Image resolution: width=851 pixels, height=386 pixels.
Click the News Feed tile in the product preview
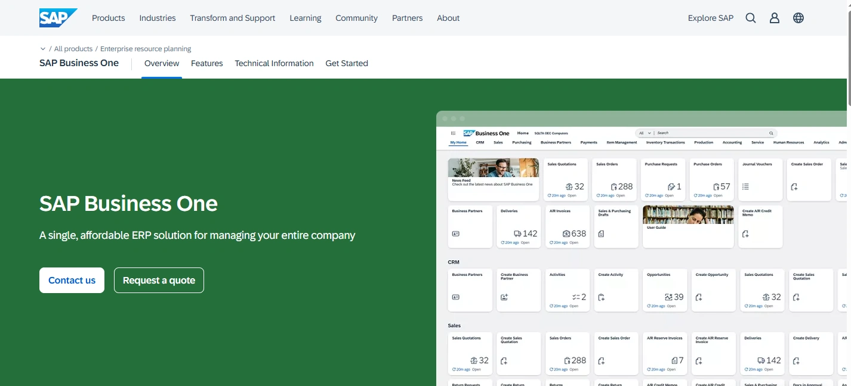tap(494, 179)
